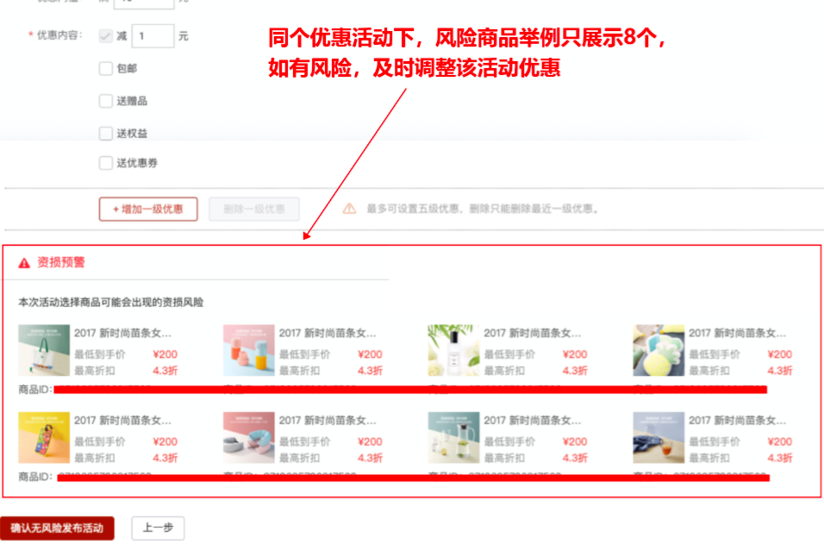Click the 删除一级优惠 button
824x544 pixels.
253,209
